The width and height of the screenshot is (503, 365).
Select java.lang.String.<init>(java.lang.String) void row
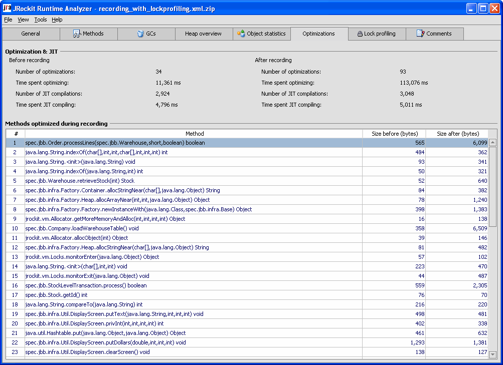coord(248,162)
